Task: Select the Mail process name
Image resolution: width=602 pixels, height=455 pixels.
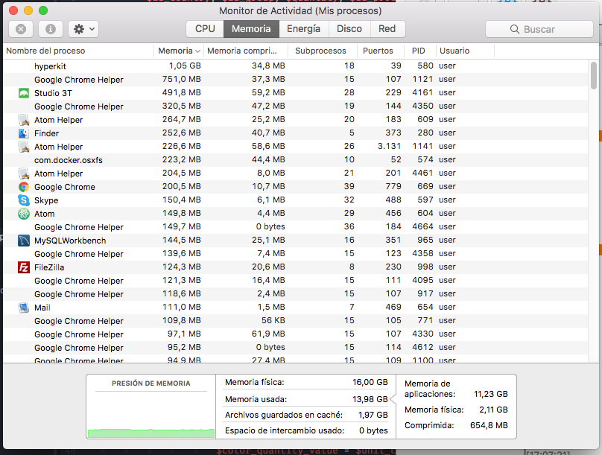Action: 42,308
